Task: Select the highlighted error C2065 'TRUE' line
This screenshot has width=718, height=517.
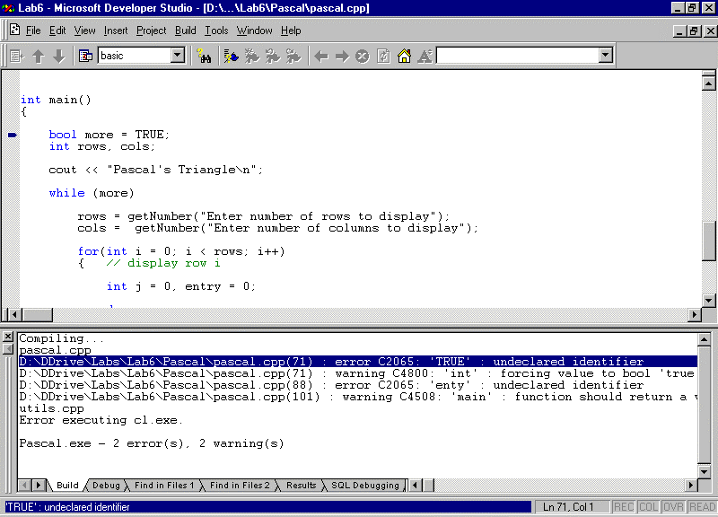Action: 357,362
